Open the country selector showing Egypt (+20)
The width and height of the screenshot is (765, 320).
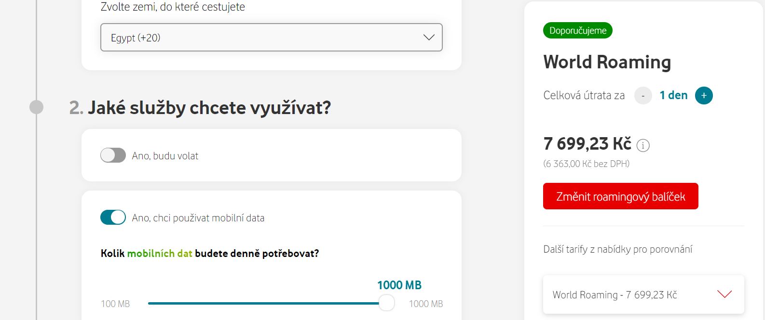272,38
